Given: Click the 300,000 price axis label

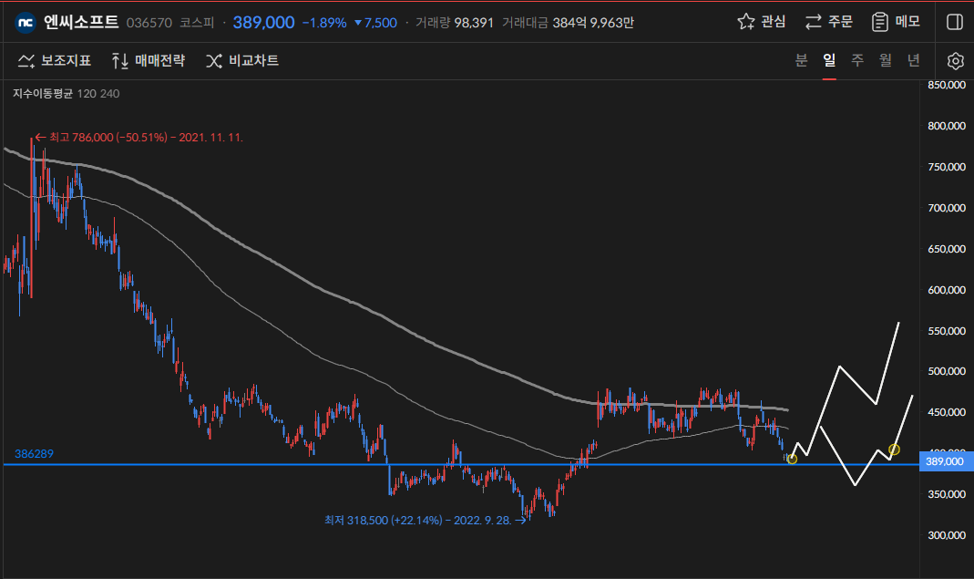Looking at the screenshot, I should point(947,535).
